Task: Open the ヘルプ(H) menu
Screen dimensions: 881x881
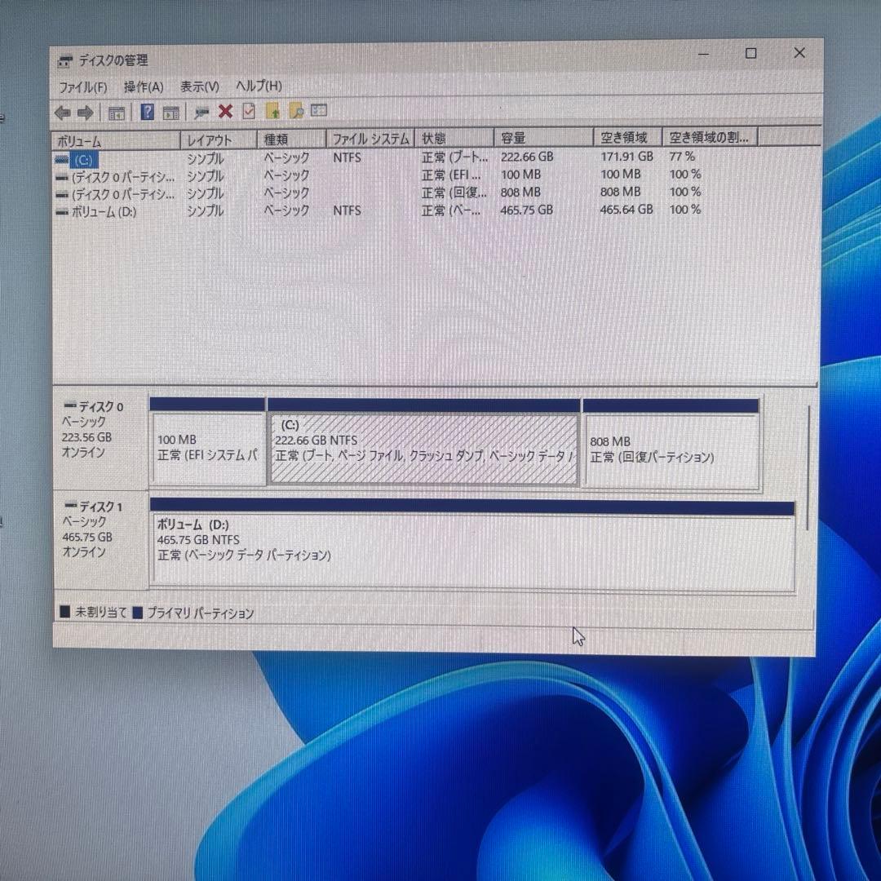Action: tap(259, 86)
